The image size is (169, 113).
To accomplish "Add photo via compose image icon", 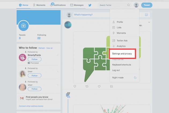I will 146,15.
